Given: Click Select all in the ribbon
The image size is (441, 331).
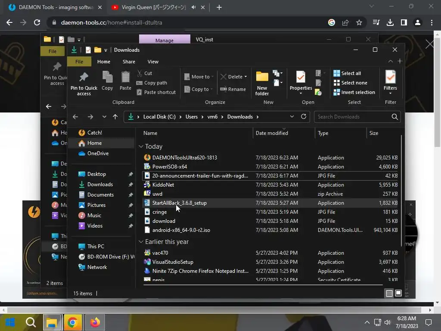Looking at the screenshot, I should (x=348, y=73).
